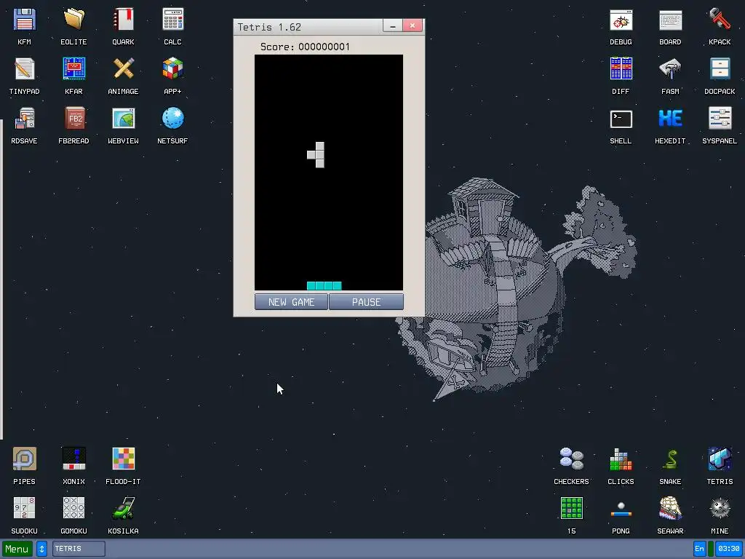Open the TINYPAD text editor icon
The height and width of the screenshot is (559, 745).
[24, 69]
